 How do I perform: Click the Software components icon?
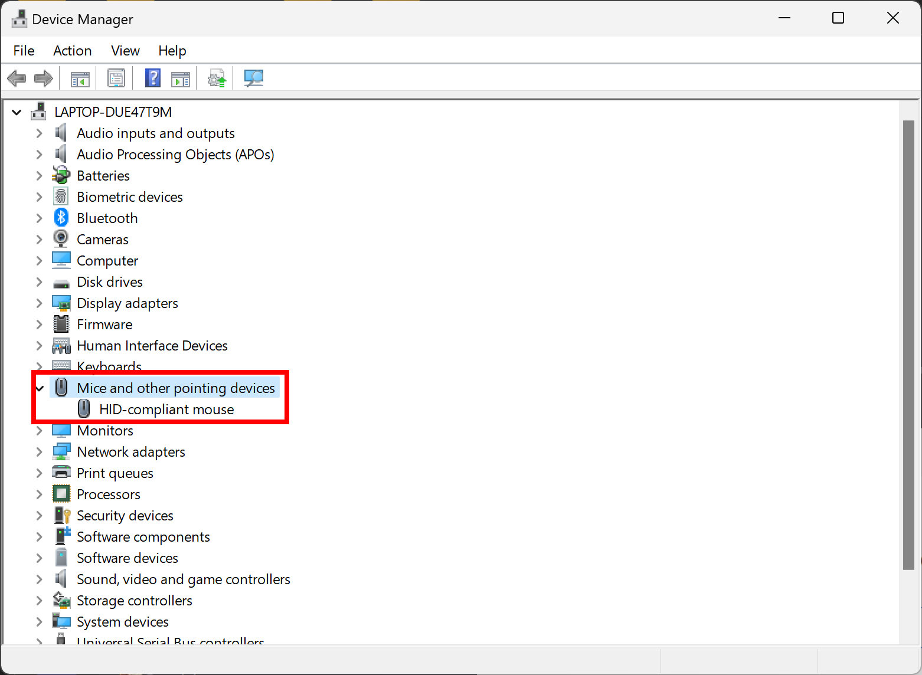tap(62, 536)
